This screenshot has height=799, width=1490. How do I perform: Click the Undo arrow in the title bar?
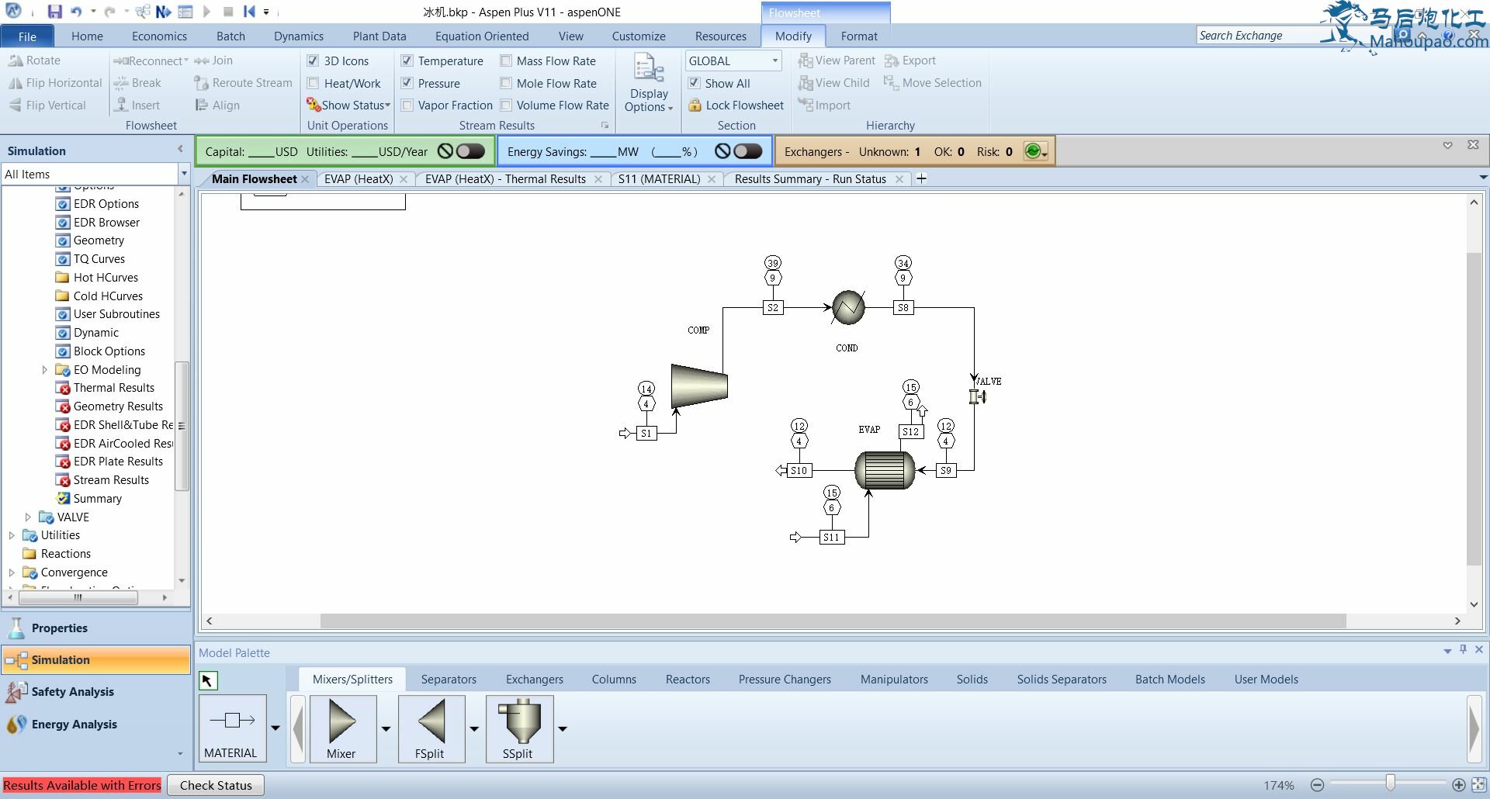[x=75, y=12]
